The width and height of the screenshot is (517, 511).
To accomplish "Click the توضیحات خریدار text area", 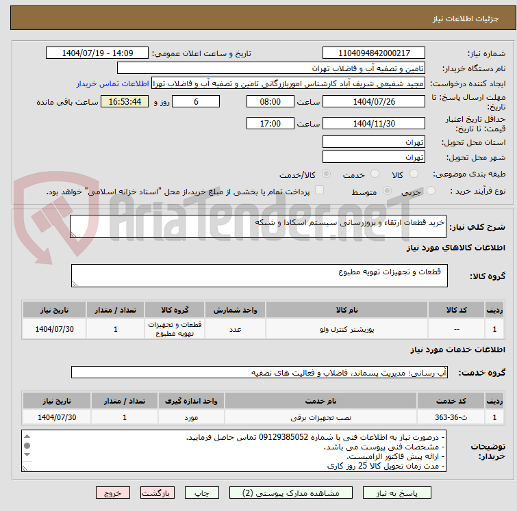I will point(234,451).
